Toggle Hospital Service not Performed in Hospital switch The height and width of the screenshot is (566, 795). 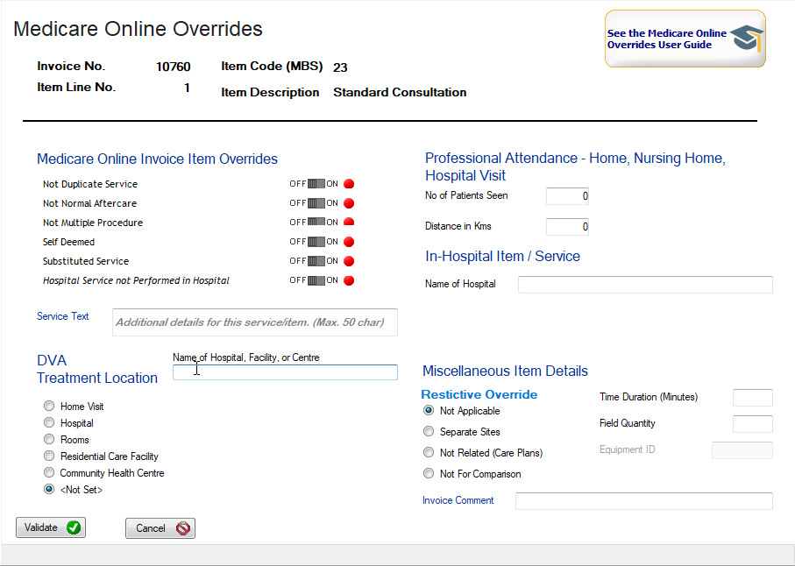pyautogui.click(x=316, y=280)
